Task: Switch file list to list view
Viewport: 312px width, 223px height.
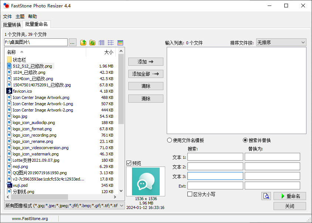Action: 111,43
